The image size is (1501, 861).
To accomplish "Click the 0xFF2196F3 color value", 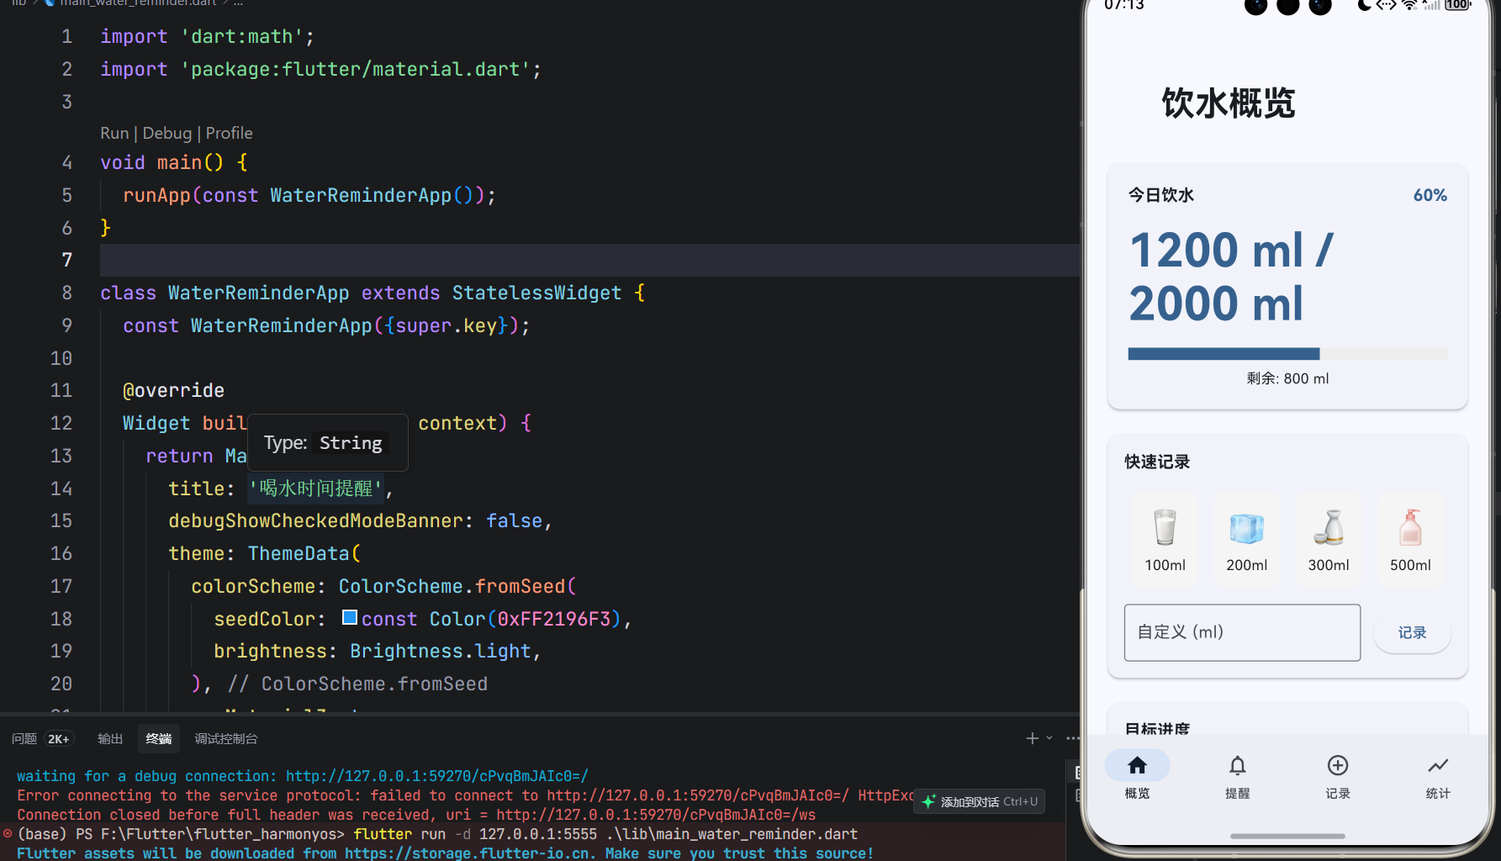I will (x=554, y=619).
